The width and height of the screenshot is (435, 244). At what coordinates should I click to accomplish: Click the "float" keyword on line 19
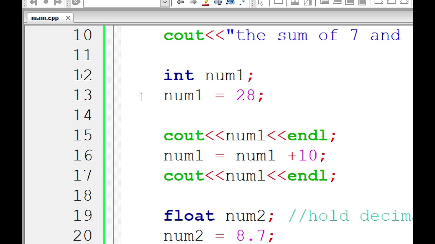[189, 216]
